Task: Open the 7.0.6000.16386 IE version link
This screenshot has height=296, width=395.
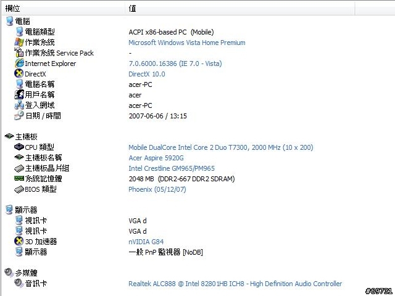Action: tap(175, 64)
